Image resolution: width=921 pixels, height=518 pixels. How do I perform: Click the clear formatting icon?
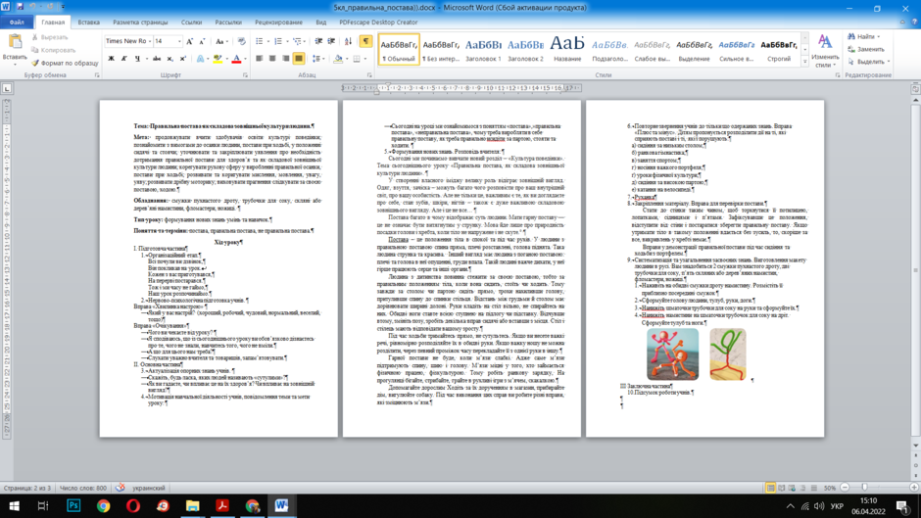[241, 41]
